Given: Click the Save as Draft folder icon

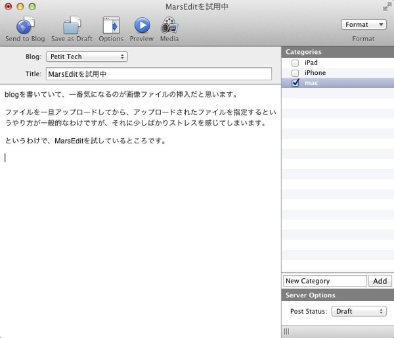Looking at the screenshot, I should (x=72, y=25).
